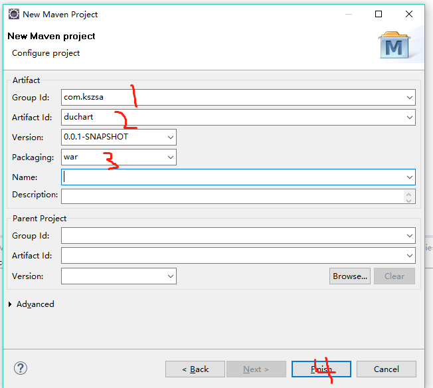Open the Name field dropdown arrow
Screen dimensions: 433x388
pos(410,177)
